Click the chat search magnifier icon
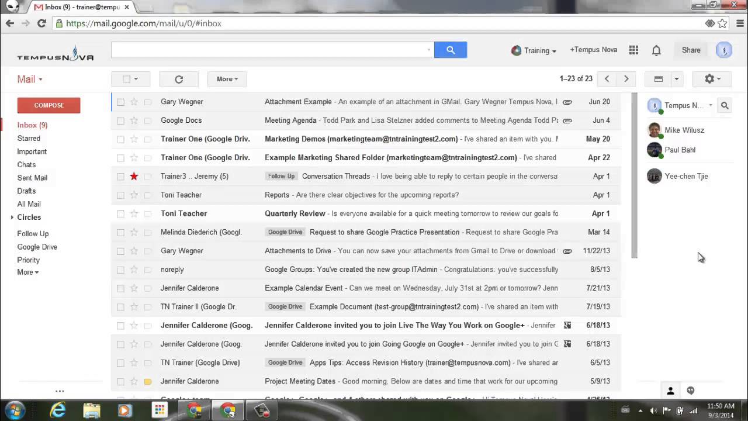The width and height of the screenshot is (748, 421). [x=725, y=105]
